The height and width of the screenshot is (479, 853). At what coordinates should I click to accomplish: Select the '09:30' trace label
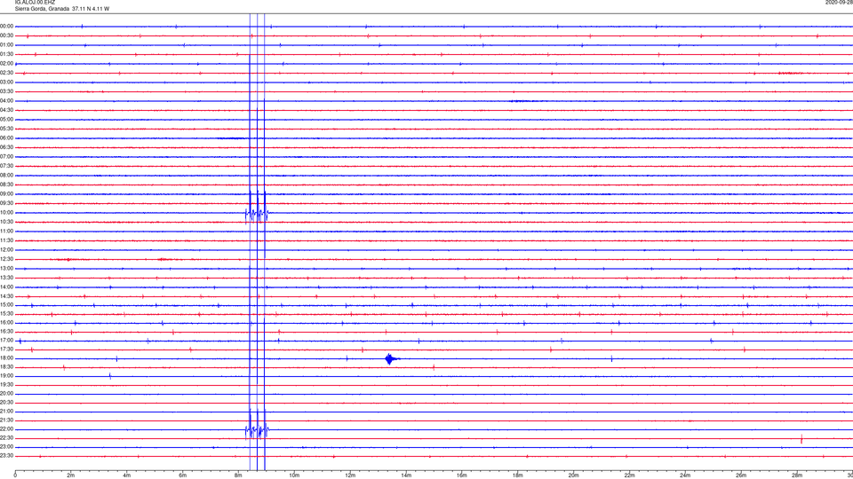pyautogui.click(x=6, y=203)
